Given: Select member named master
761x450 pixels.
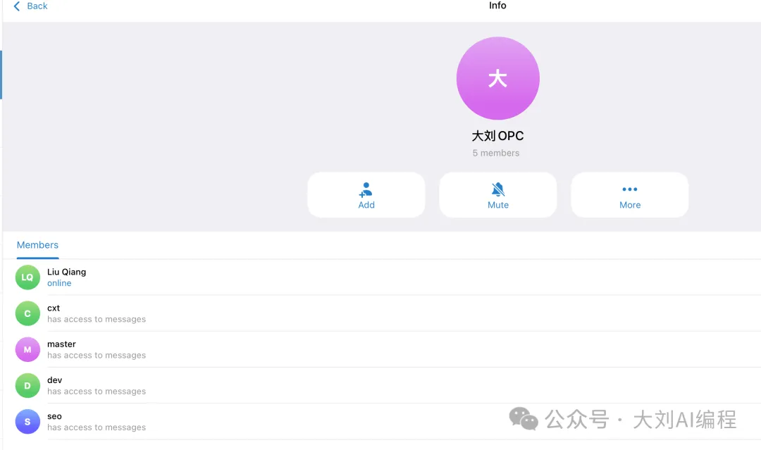Looking at the screenshot, I should [x=381, y=349].
